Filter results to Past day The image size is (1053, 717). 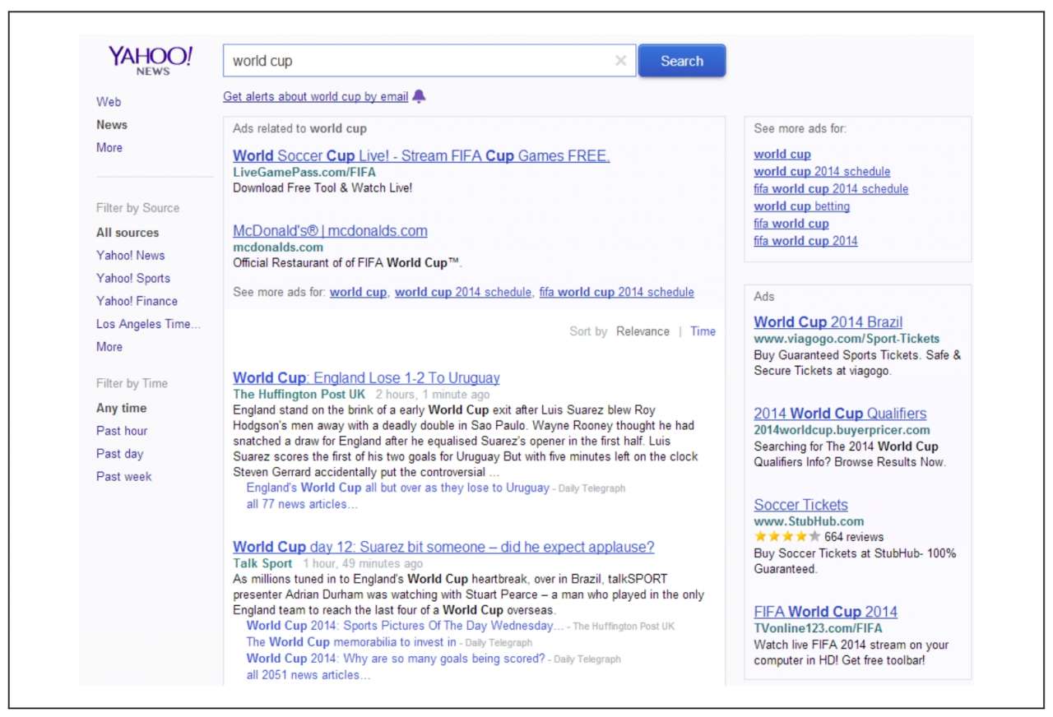click(120, 453)
